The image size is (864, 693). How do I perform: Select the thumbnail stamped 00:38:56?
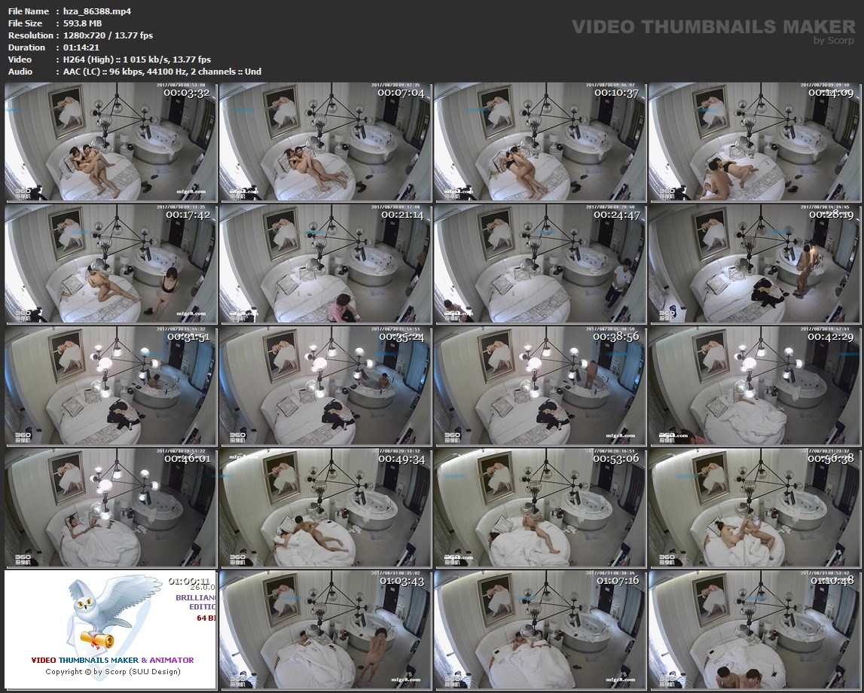click(x=539, y=385)
